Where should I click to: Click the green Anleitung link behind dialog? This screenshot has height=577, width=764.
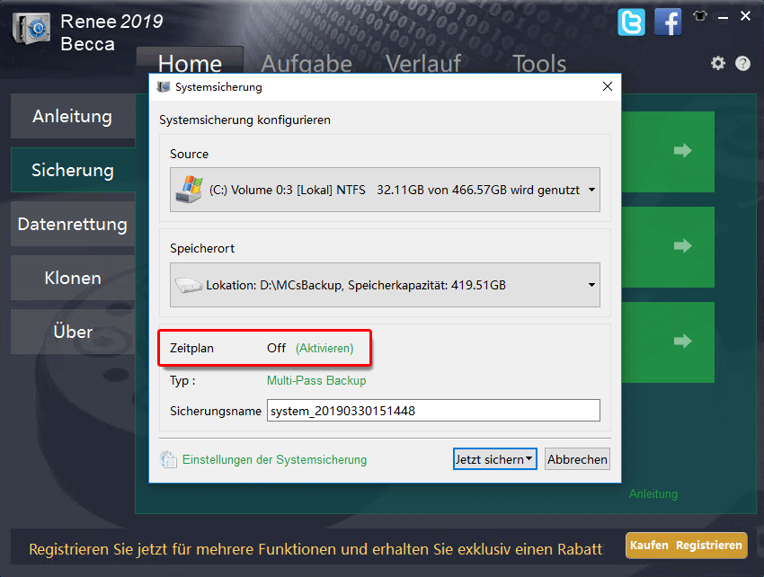[x=653, y=493]
